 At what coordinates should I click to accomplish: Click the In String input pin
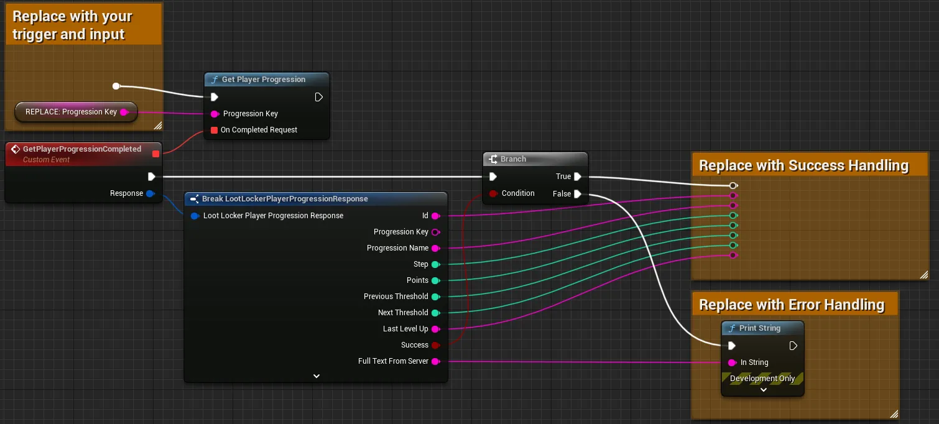[x=732, y=362]
